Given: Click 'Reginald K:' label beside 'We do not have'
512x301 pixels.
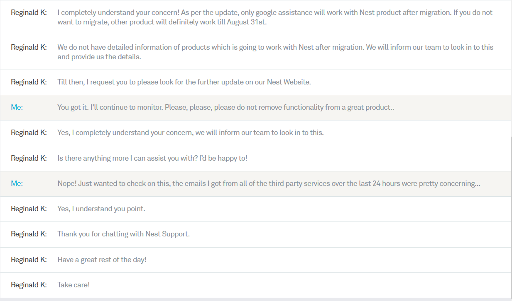Looking at the screenshot, I should pos(29,47).
